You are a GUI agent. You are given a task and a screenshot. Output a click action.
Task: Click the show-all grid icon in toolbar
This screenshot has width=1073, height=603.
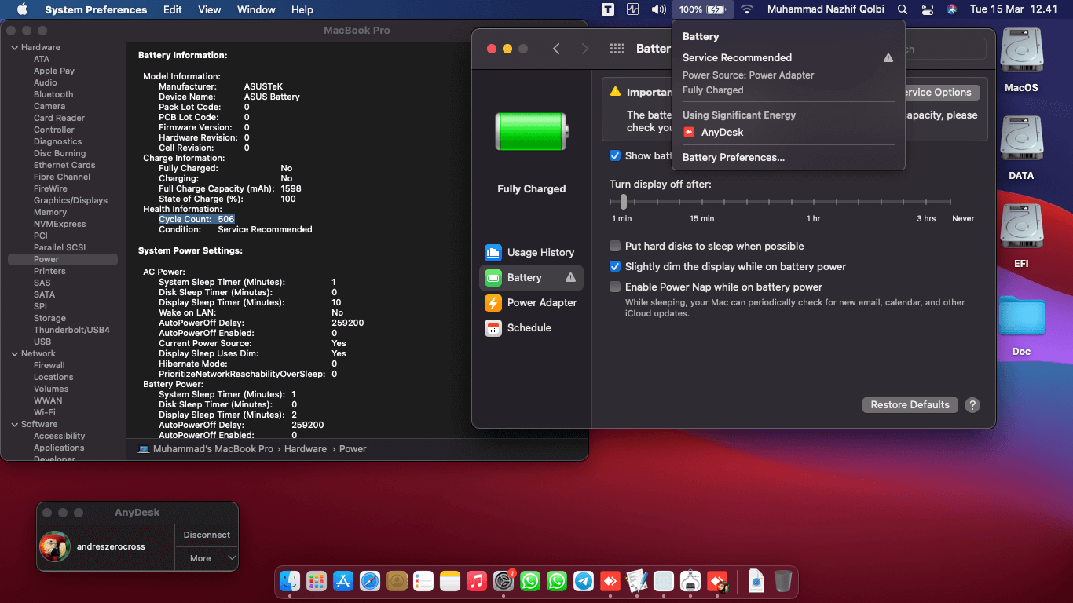pyautogui.click(x=617, y=49)
